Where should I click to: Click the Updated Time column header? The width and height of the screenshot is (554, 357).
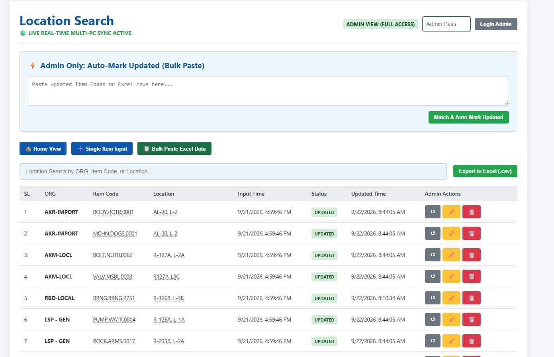point(368,194)
